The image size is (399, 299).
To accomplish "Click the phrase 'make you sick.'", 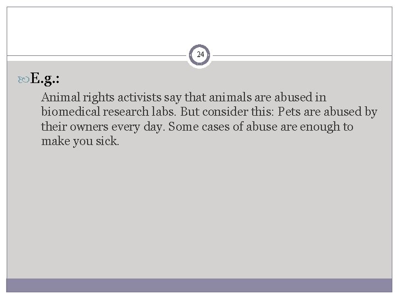I will click(80, 141).
